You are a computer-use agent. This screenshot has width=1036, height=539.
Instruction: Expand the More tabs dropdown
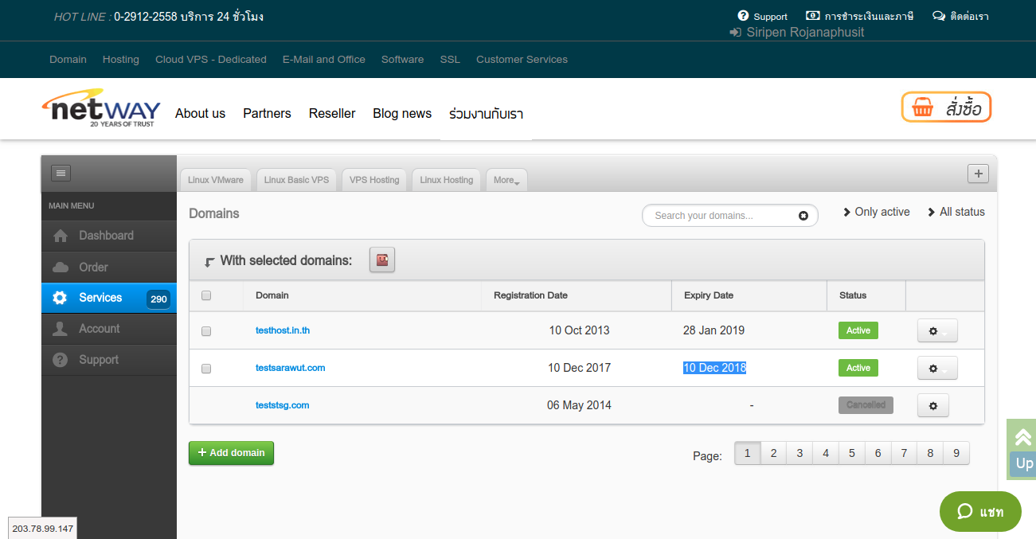coord(506,180)
